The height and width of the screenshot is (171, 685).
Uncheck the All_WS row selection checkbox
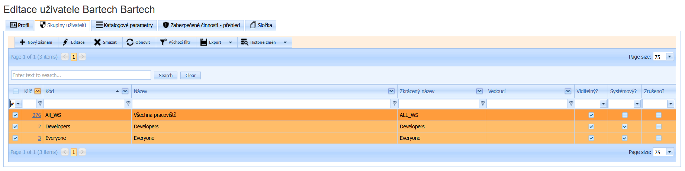click(15, 115)
